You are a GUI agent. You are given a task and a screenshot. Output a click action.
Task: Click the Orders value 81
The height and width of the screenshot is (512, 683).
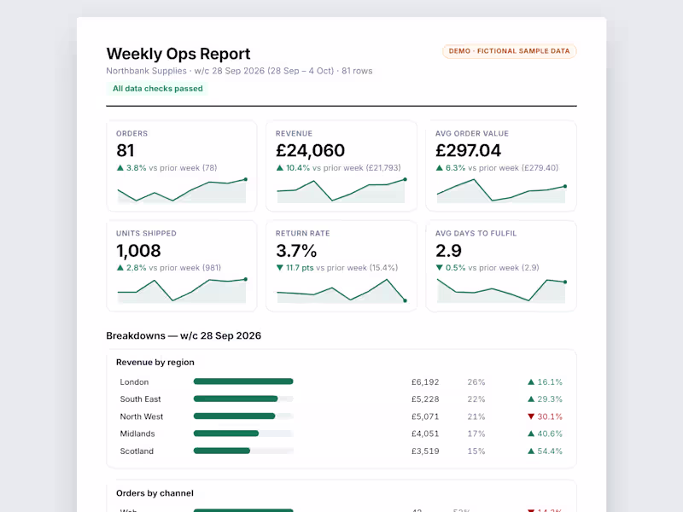point(125,151)
